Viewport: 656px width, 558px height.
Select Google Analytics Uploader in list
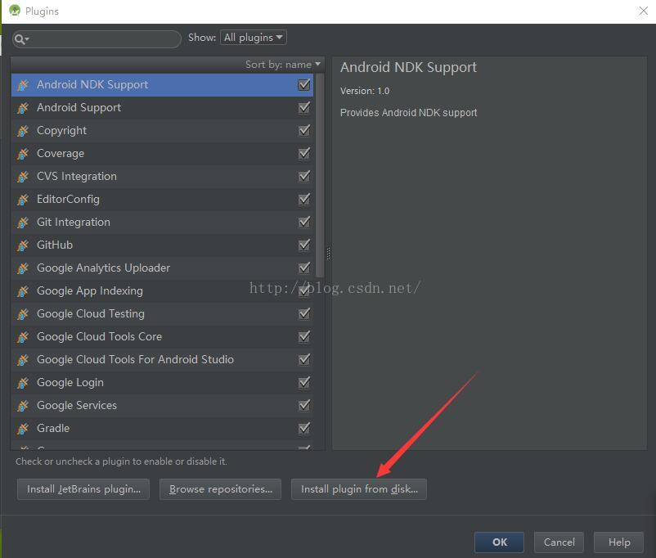point(162,268)
